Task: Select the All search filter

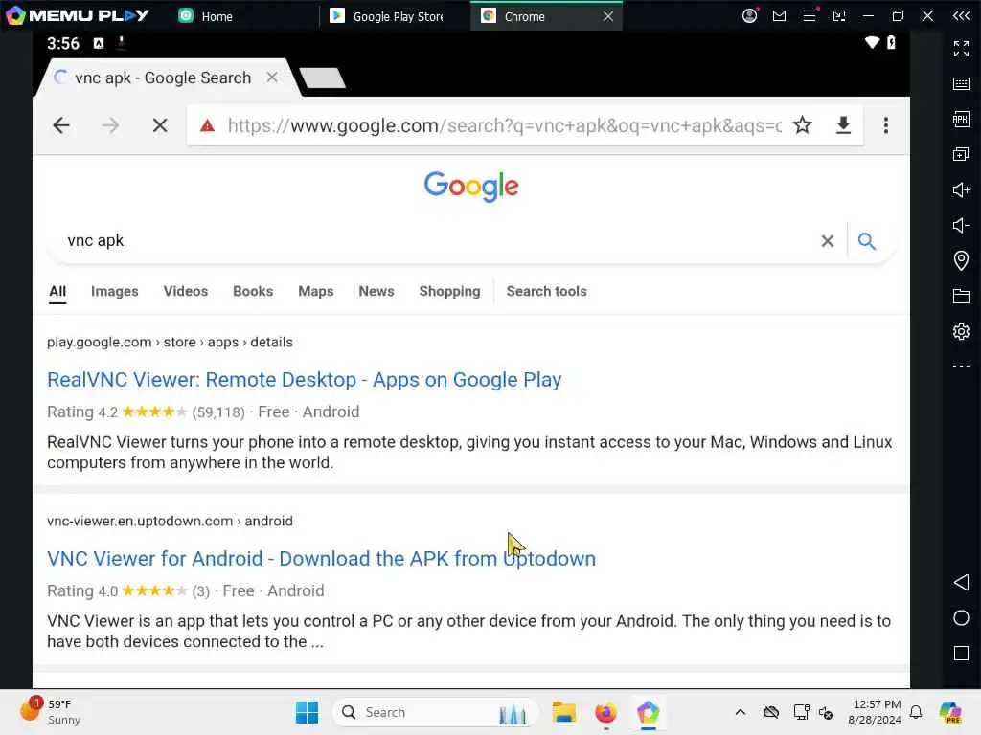Action: 57,291
